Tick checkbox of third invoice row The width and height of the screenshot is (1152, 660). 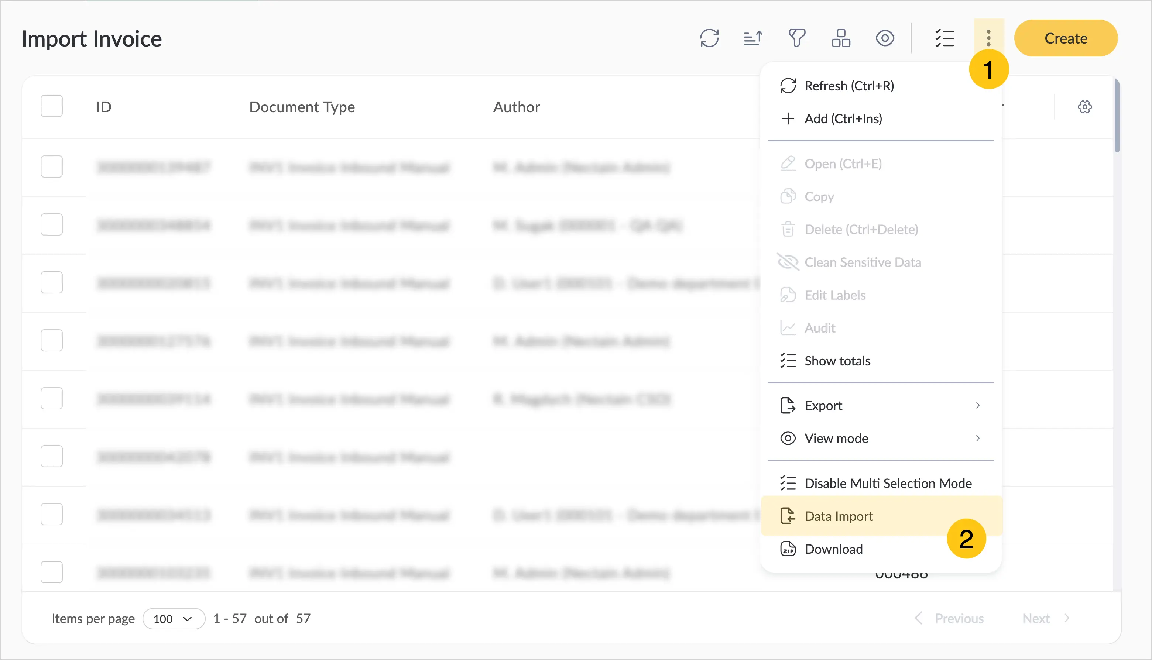[x=52, y=283]
